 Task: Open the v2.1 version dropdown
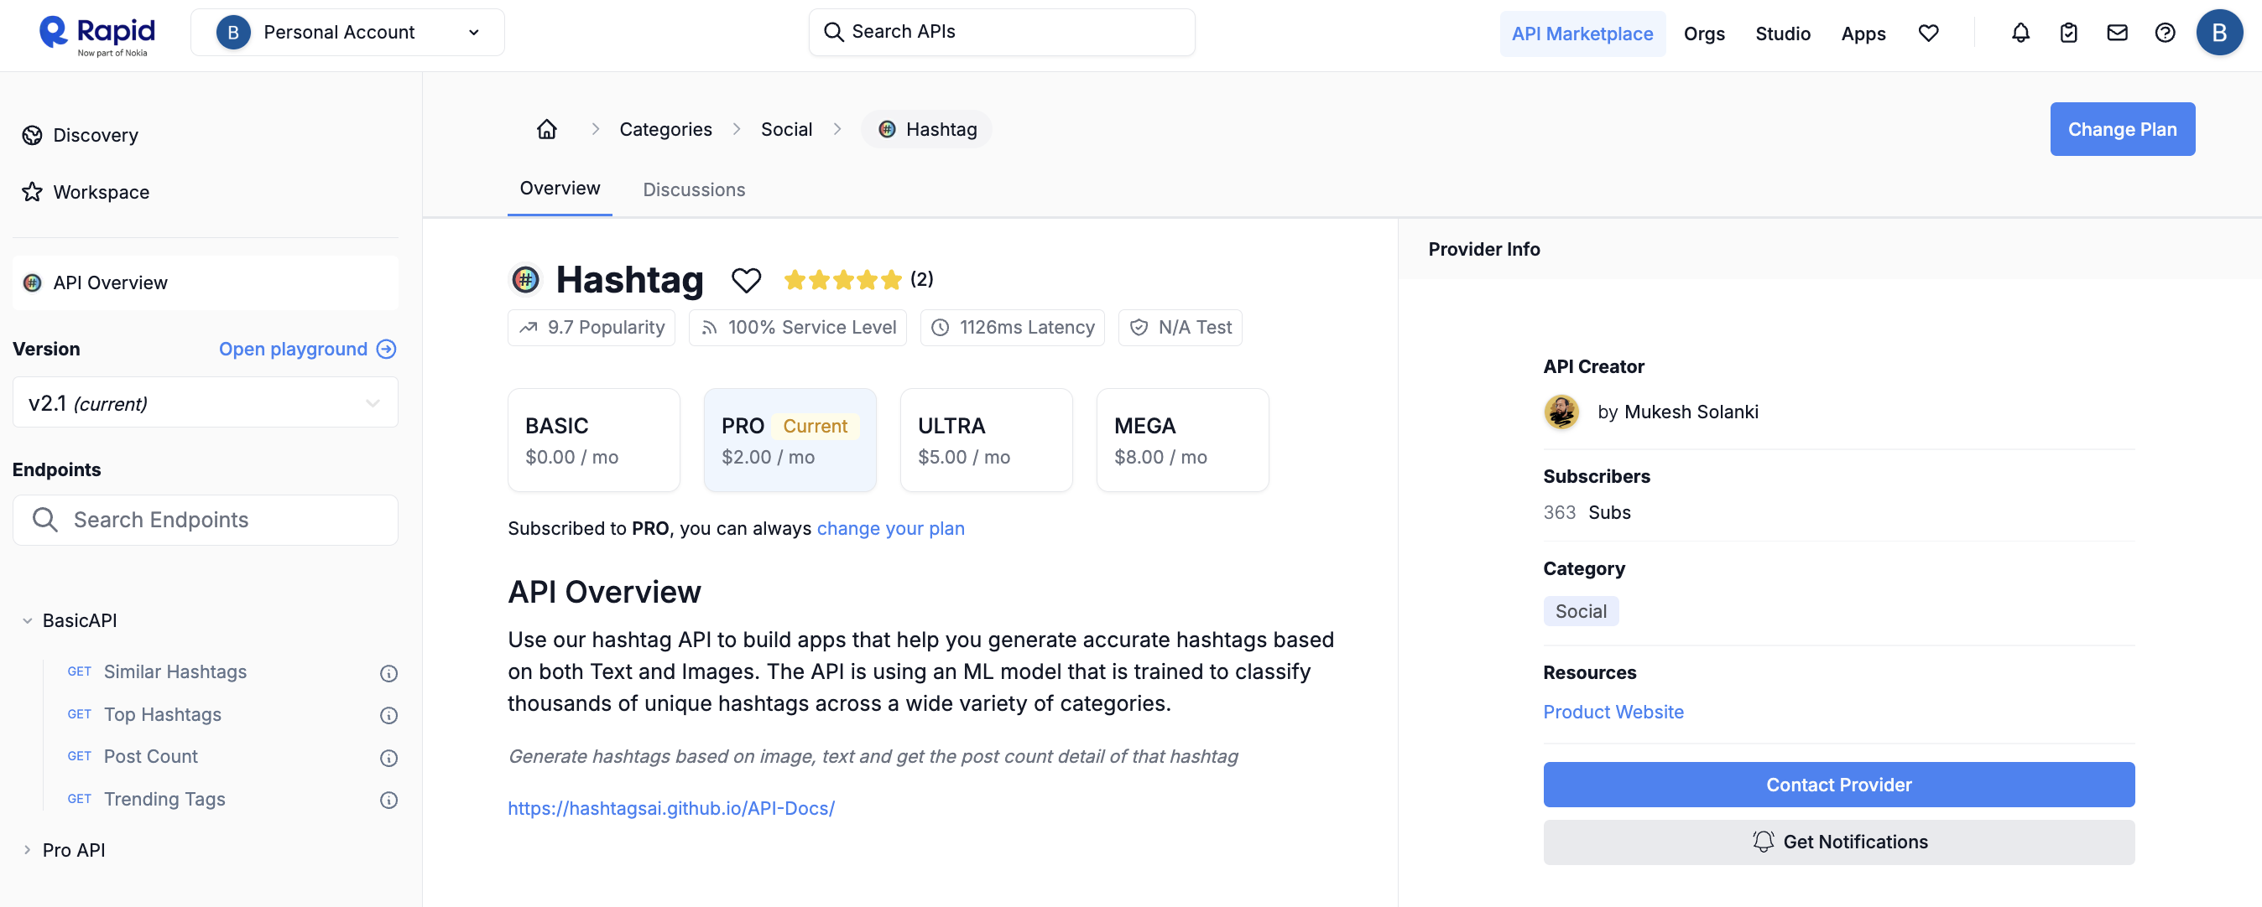(x=206, y=402)
